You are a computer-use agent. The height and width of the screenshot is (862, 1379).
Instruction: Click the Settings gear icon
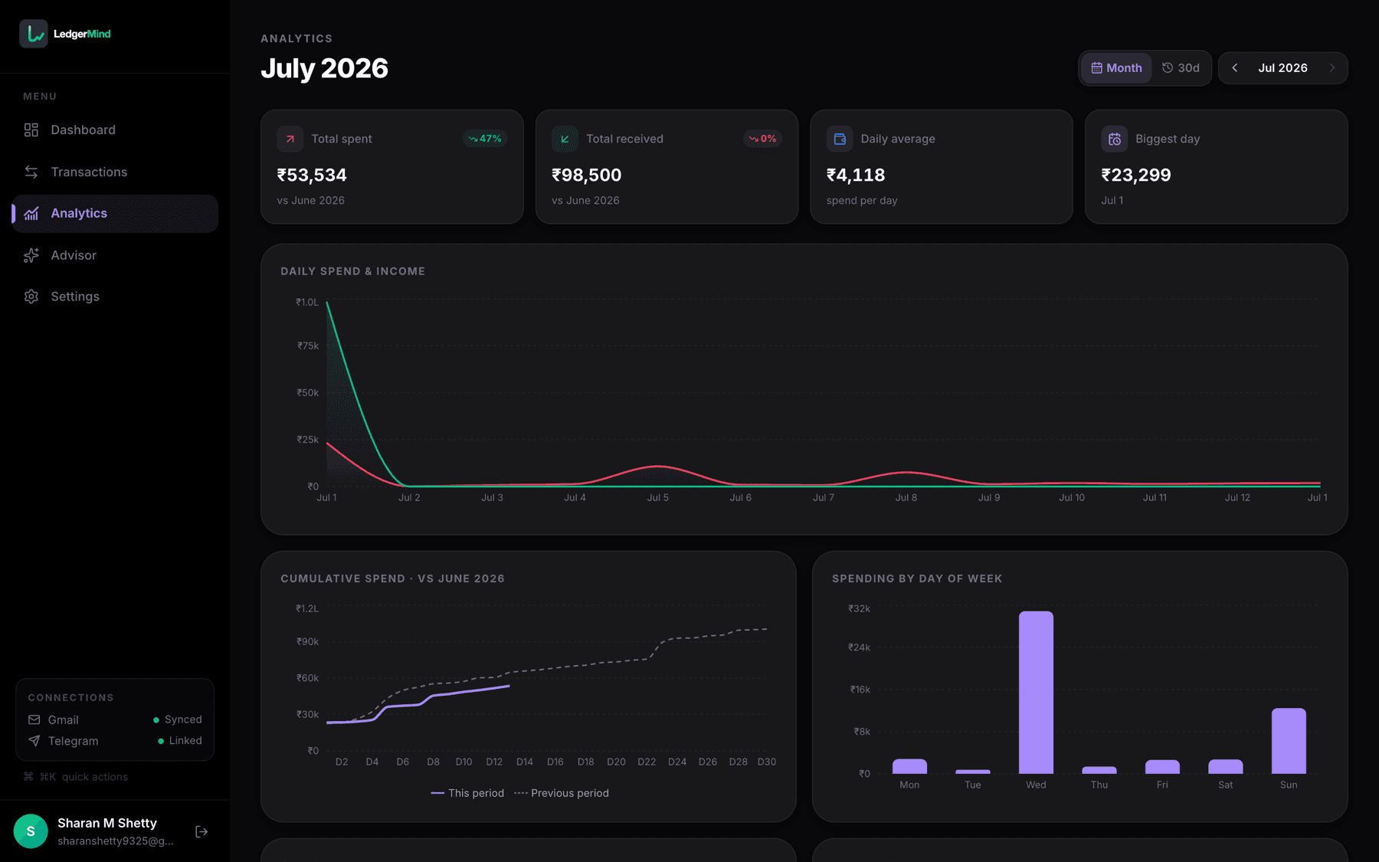[31, 297]
